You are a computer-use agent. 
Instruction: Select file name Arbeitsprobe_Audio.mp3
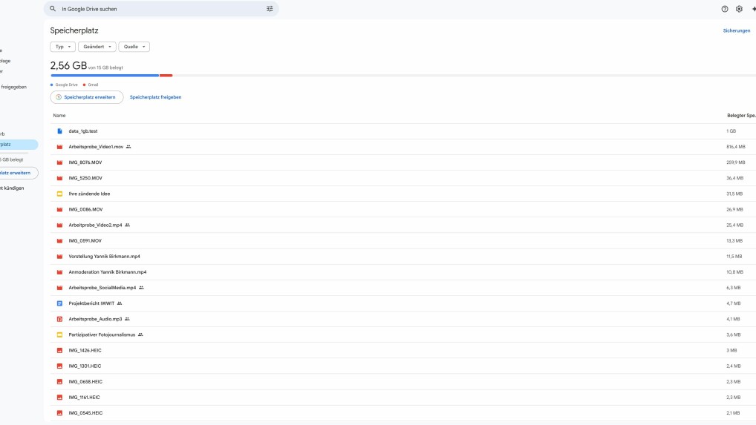[x=96, y=319]
